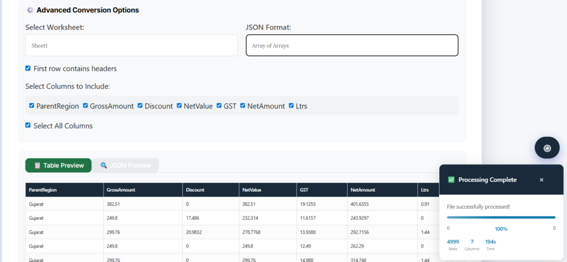Screen dimensions: 567x262
Task: Click the 4999 Rows statistic
Action: click(x=453, y=245)
